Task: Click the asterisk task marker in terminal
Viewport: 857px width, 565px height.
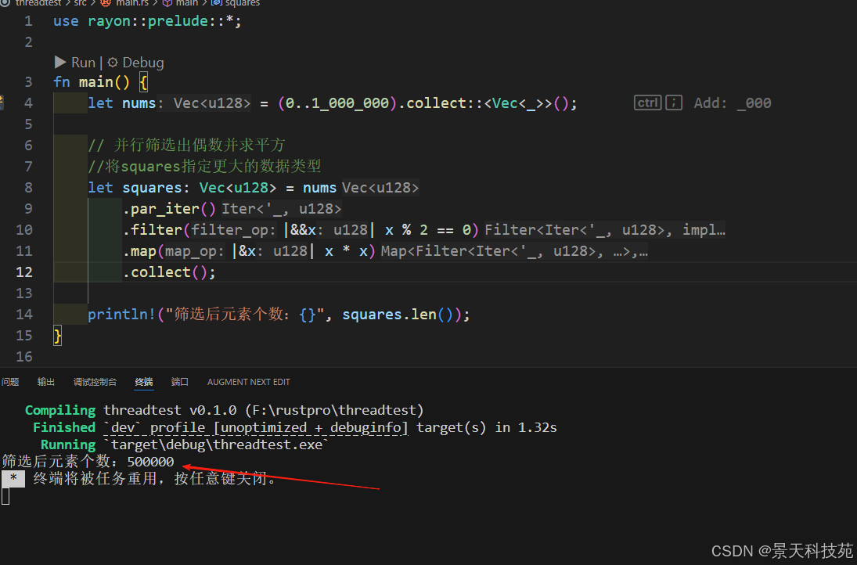Action: (x=13, y=479)
